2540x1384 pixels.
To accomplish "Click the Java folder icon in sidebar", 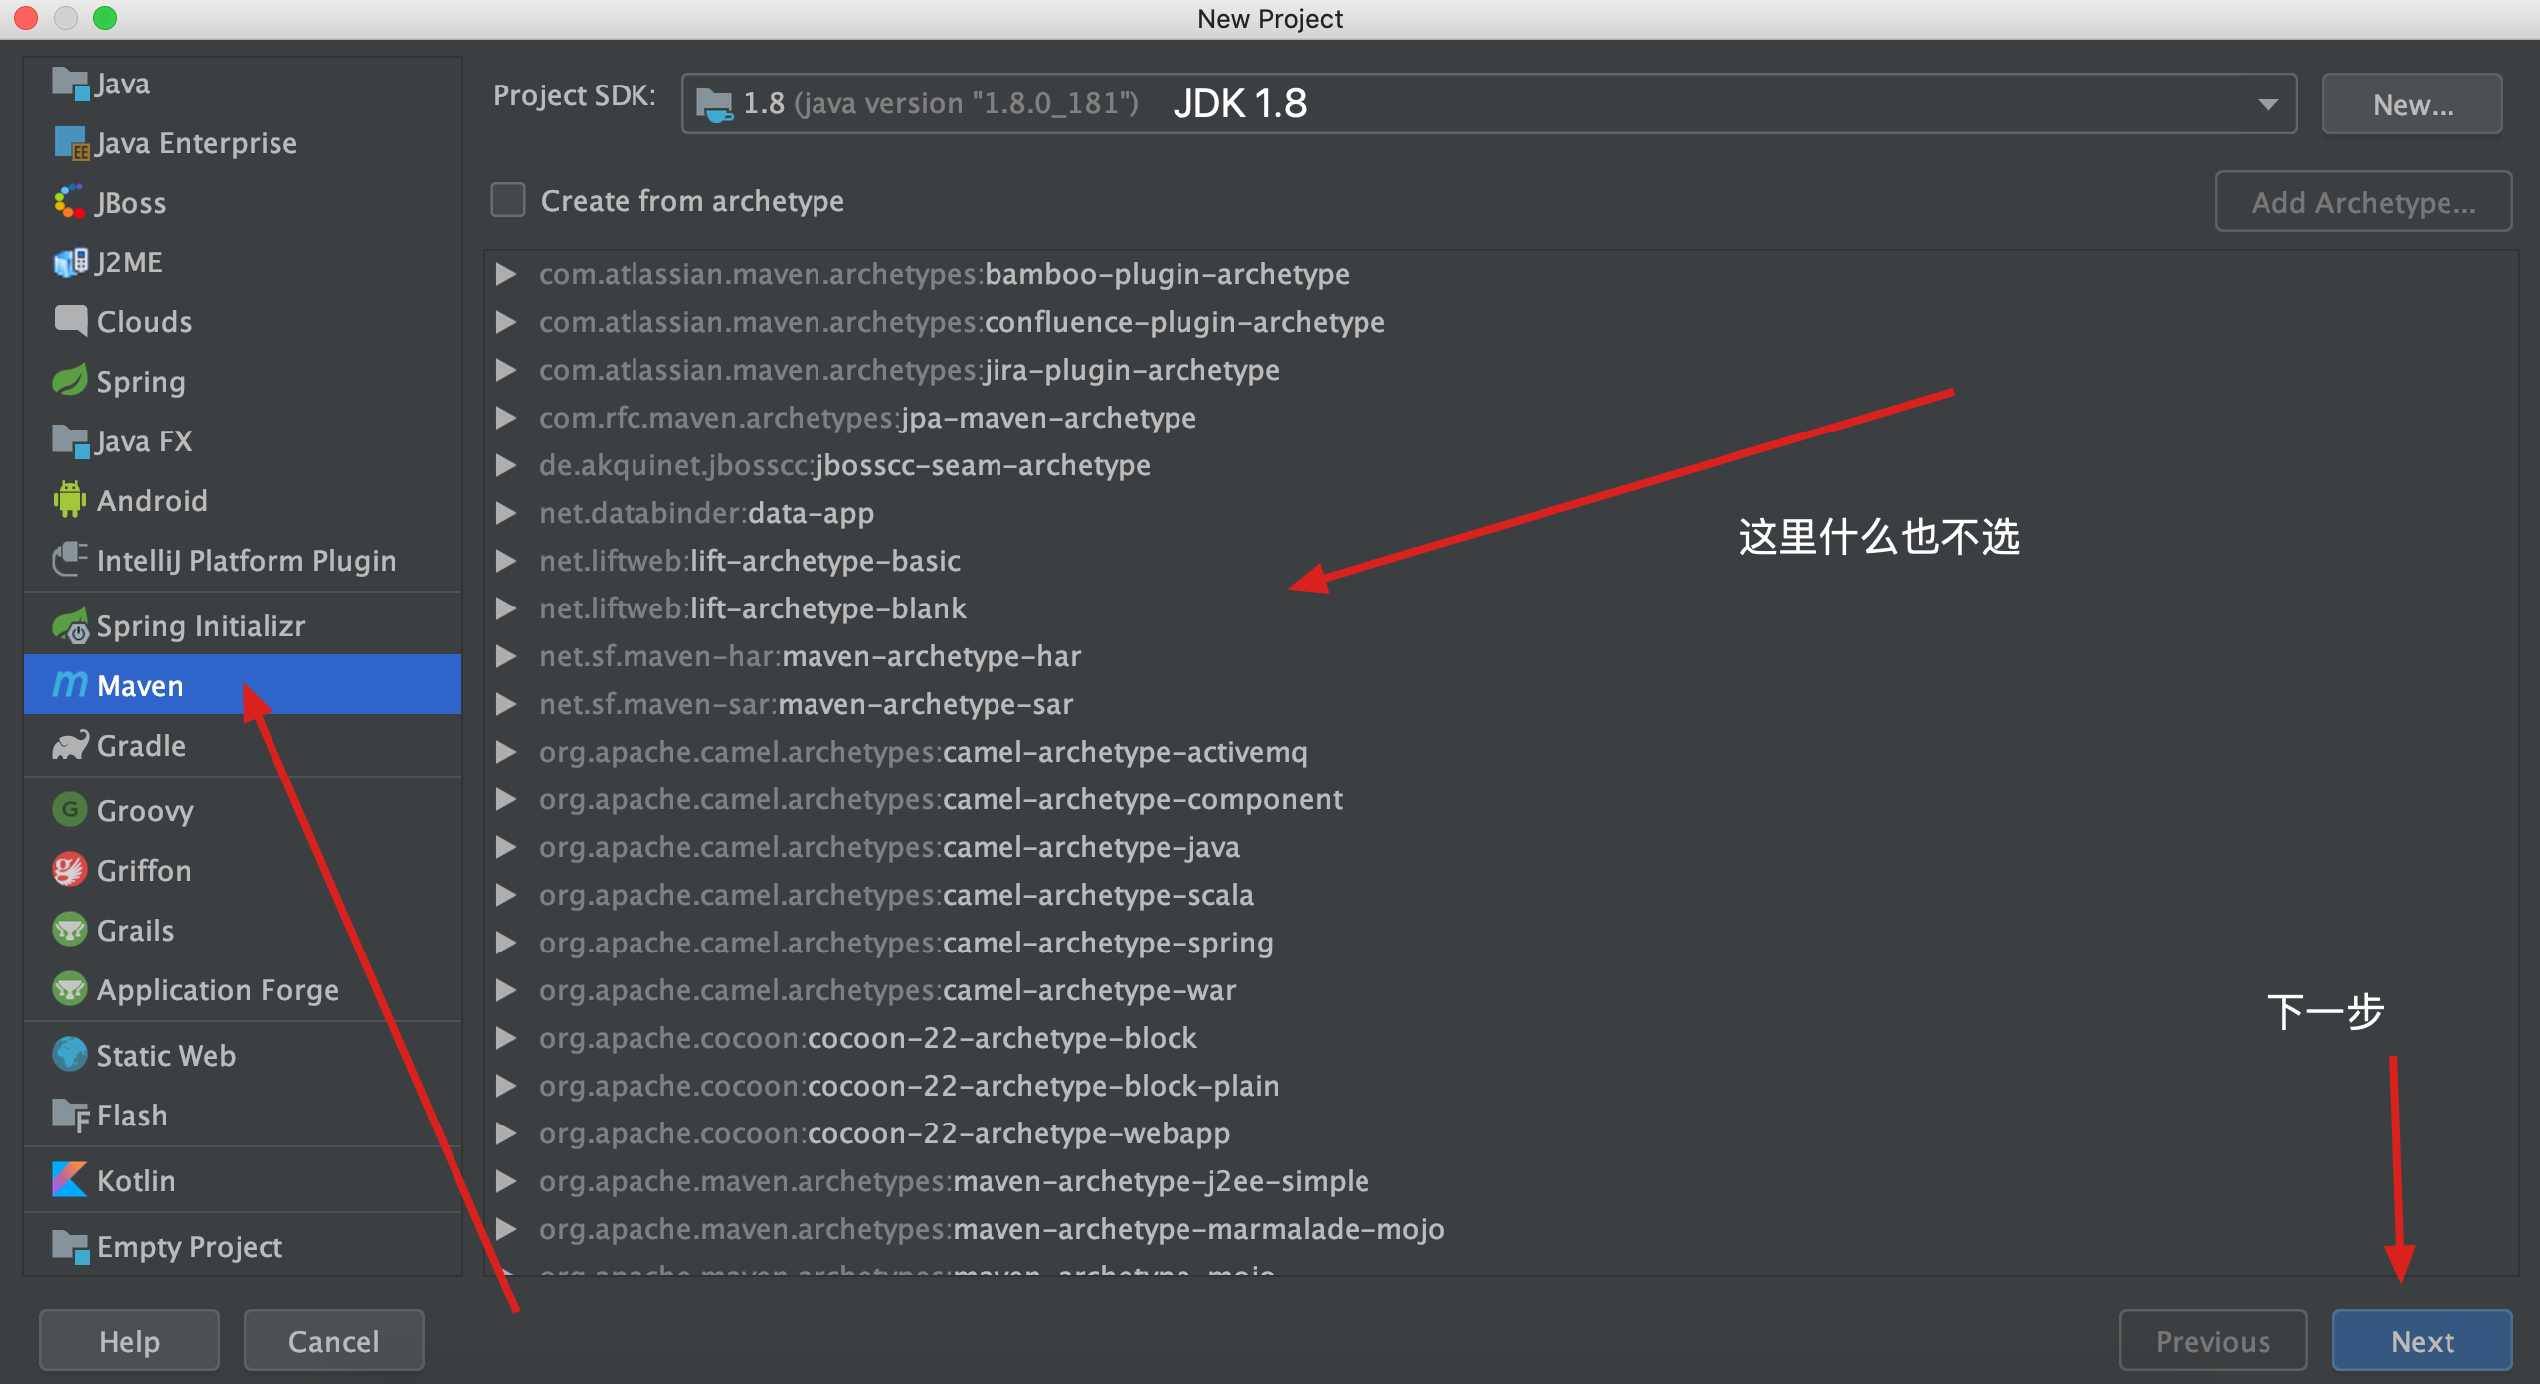I will pos(70,84).
